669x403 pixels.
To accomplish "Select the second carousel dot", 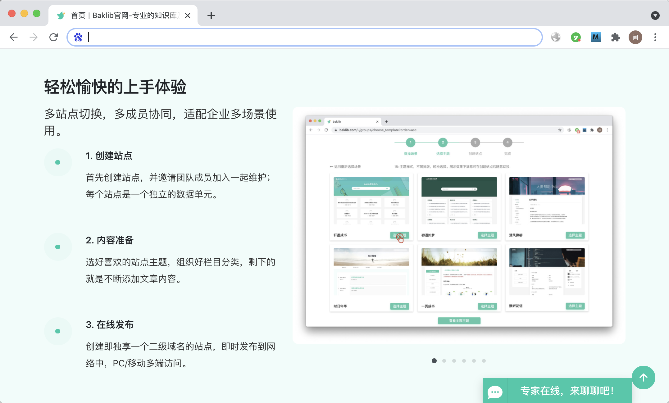I will click(444, 361).
